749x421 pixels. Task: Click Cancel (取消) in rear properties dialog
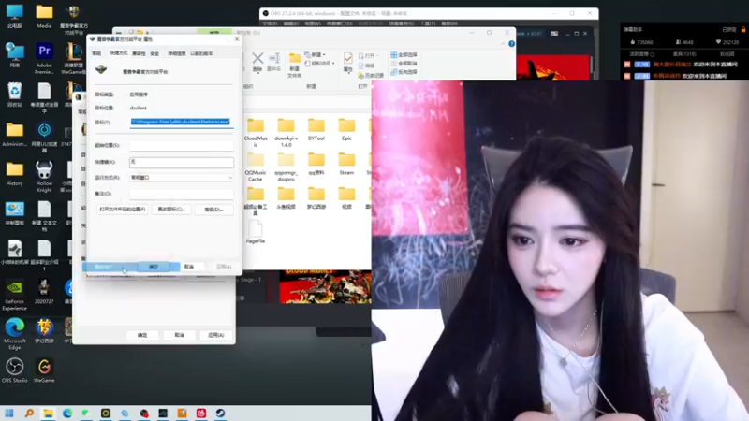[179, 335]
